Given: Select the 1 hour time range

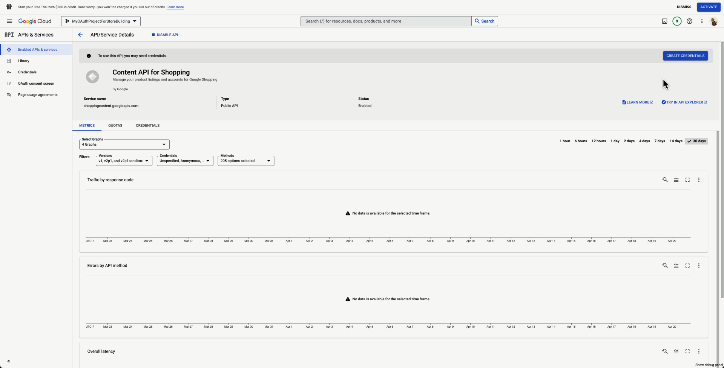Looking at the screenshot, I should pos(564,141).
